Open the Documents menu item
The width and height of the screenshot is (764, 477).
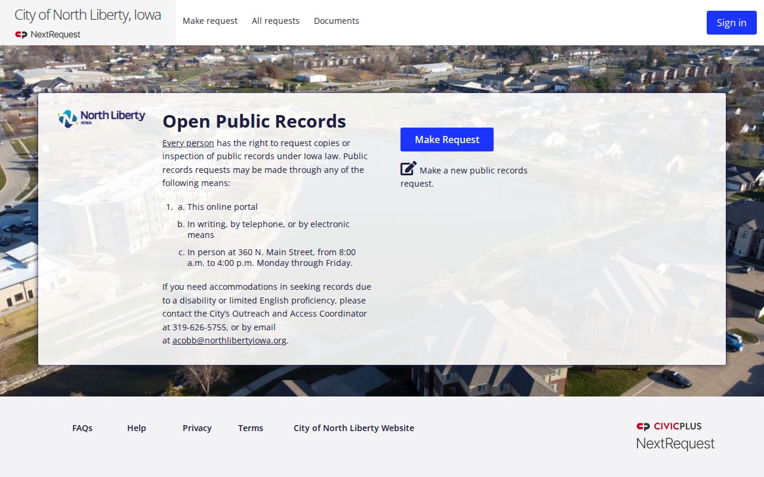coord(337,21)
